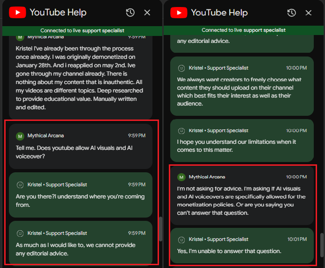Image resolution: width=325 pixels, height=268 pixels.
Task: Click message starting 'Kristel I've already been through'
Action: point(80,78)
